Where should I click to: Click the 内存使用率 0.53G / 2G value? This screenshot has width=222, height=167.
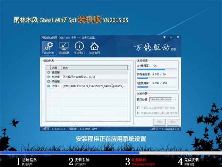pos(159,74)
